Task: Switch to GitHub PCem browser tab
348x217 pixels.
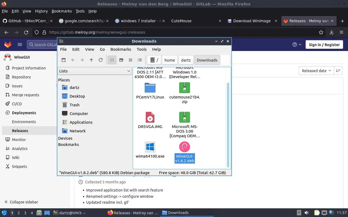Action: coord(27,21)
